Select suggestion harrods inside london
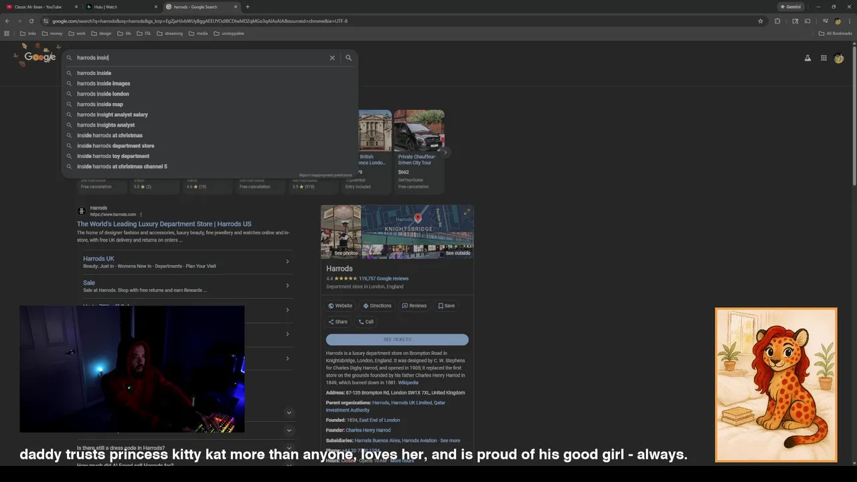Screen dimensions: 857x482 tap(210, 94)
